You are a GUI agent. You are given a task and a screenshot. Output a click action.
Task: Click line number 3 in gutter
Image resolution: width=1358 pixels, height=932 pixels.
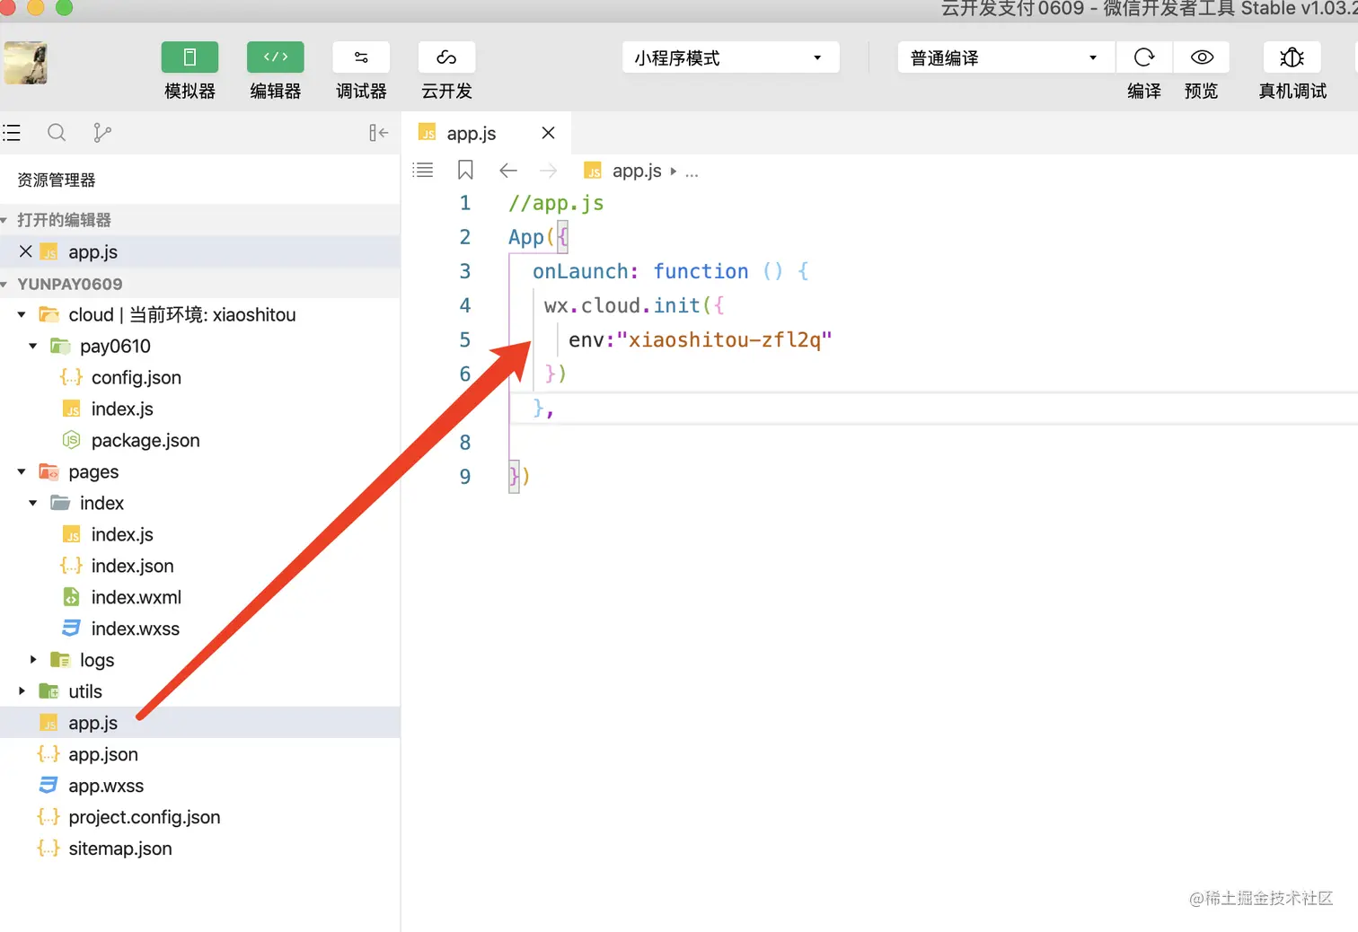(465, 271)
